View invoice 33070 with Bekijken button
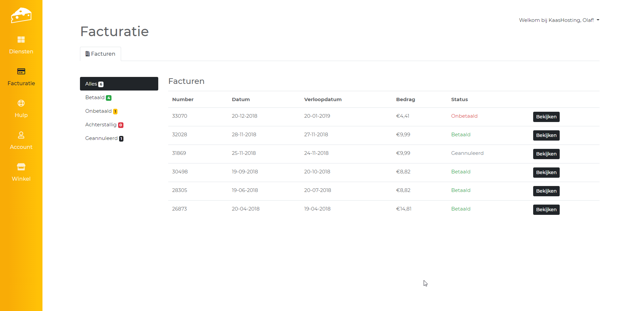The width and height of the screenshot is (637, 311). click(546, 117)
